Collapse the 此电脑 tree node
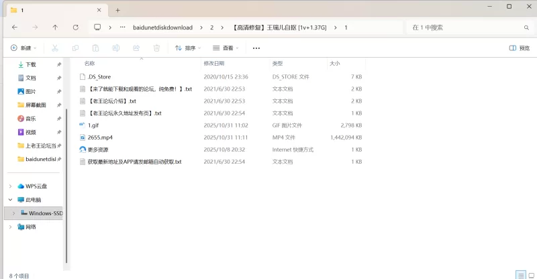Screen dimensions: 537x279 [10, 200]
